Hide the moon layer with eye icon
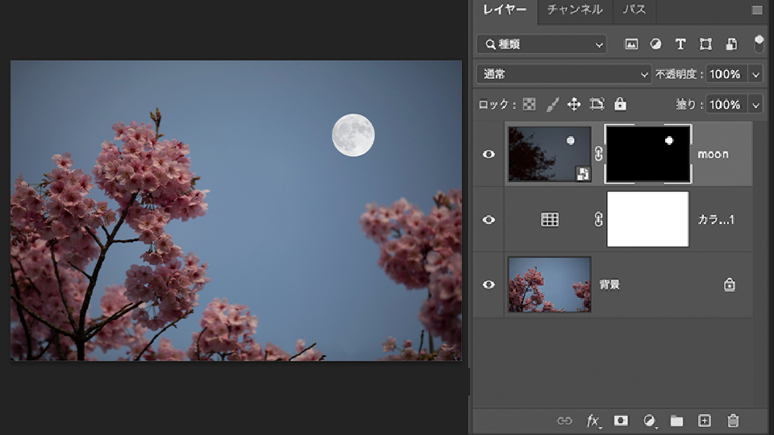This screenshot has height=435, width=774. pos(489,155)
